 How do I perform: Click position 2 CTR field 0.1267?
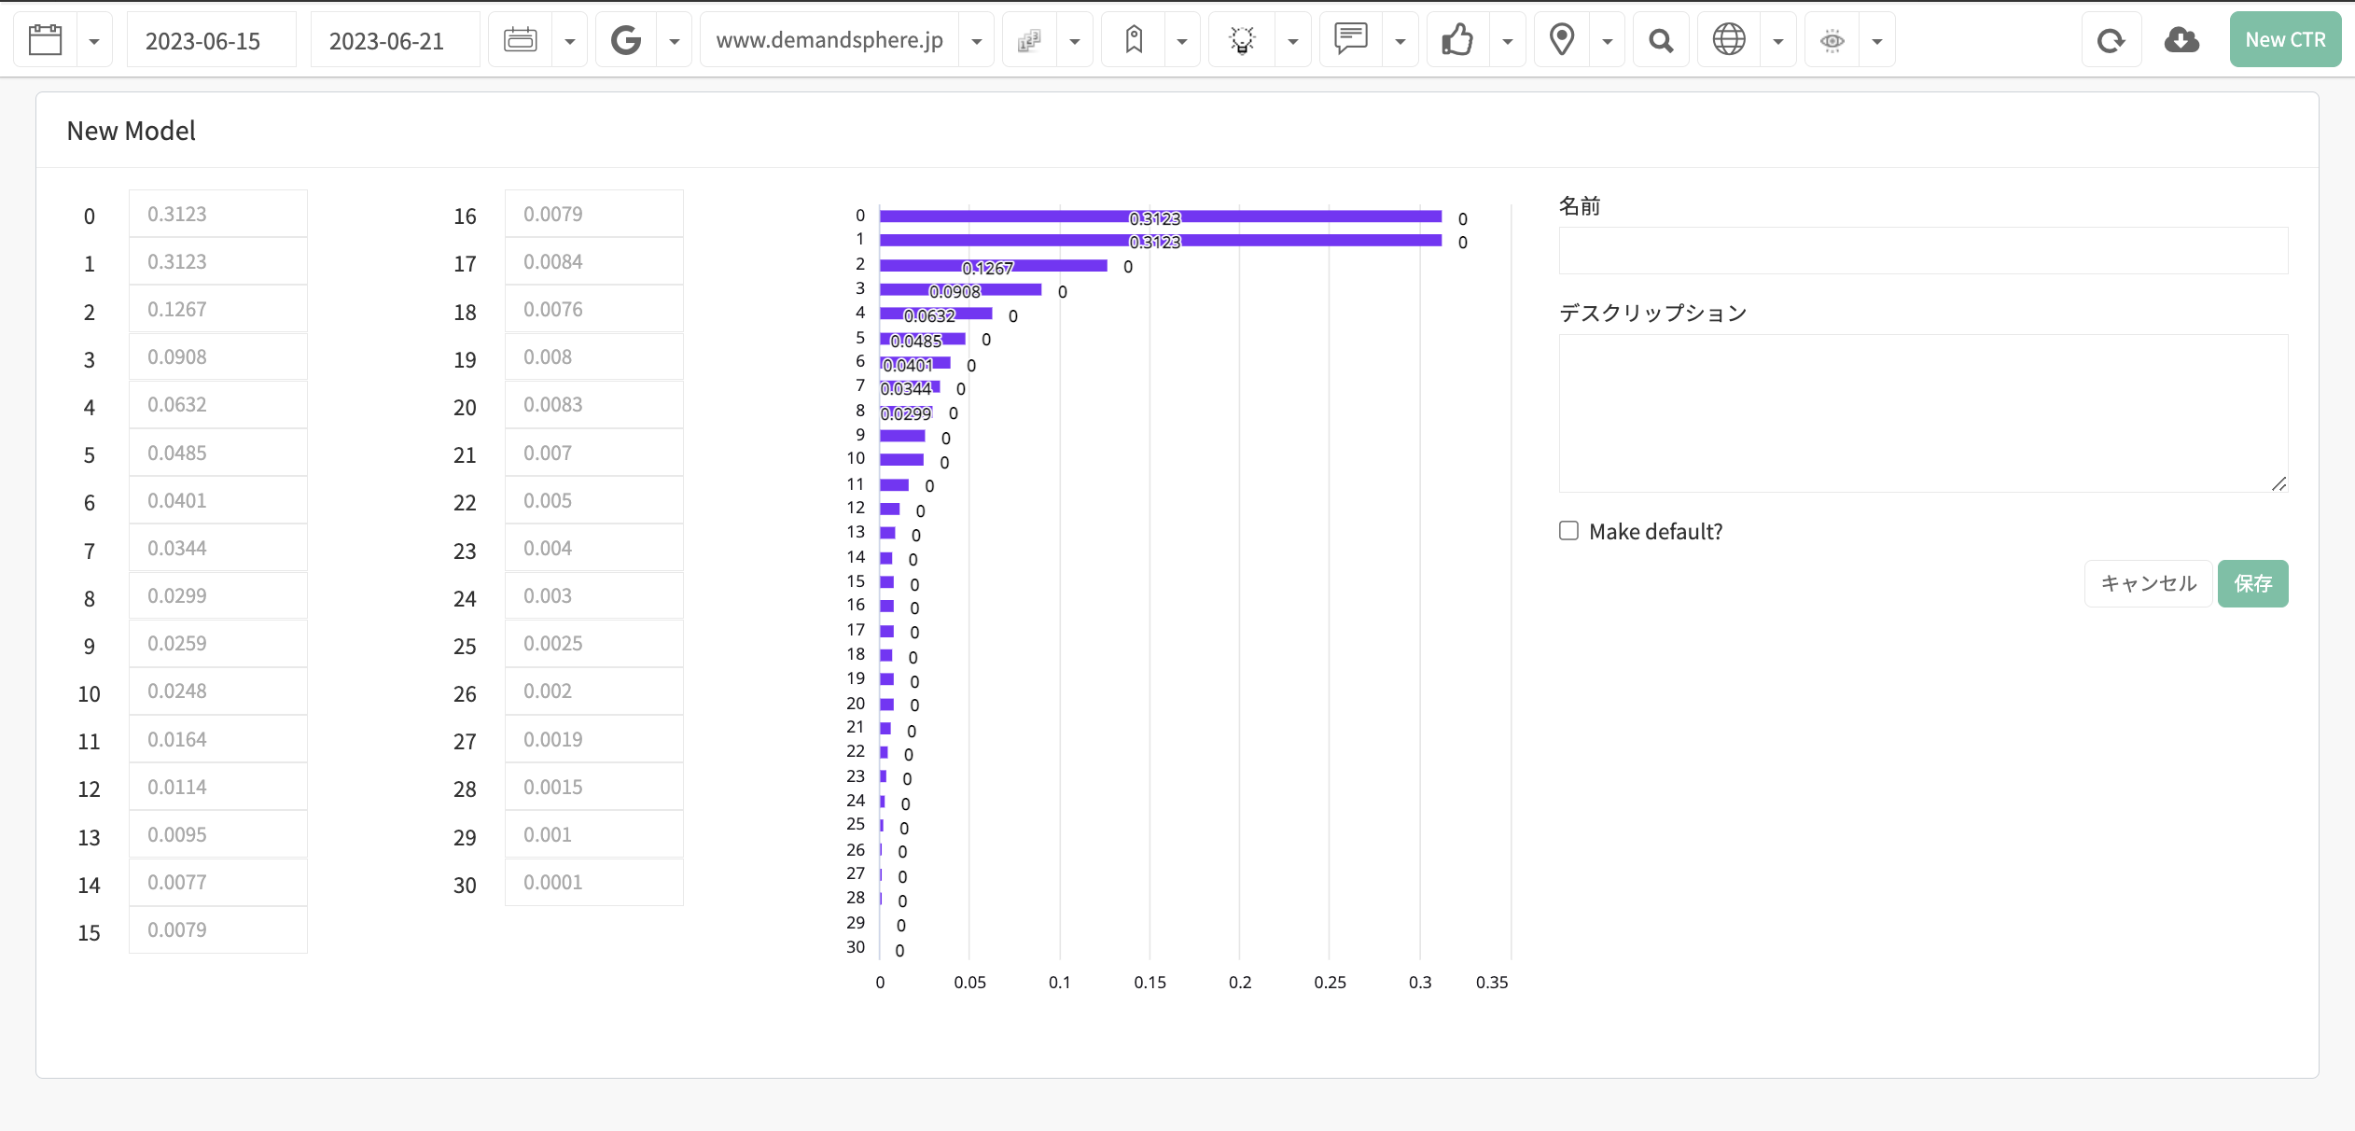[x=217, y=309]
